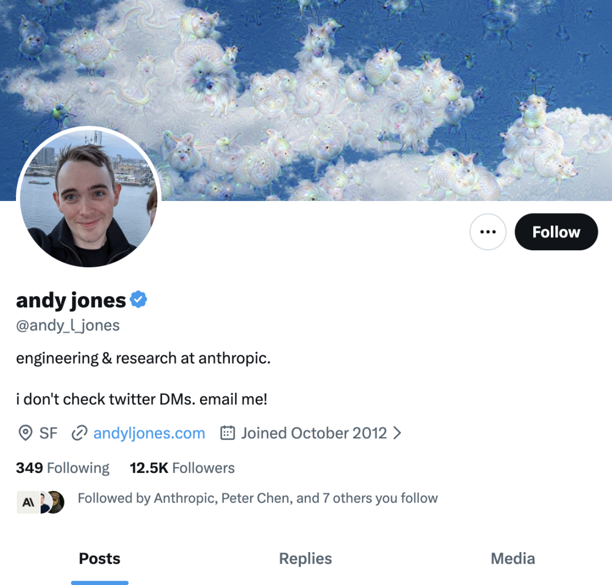Follow andy jones
The height and width of the screenshot is (585, 612).
tap(556, 232)
